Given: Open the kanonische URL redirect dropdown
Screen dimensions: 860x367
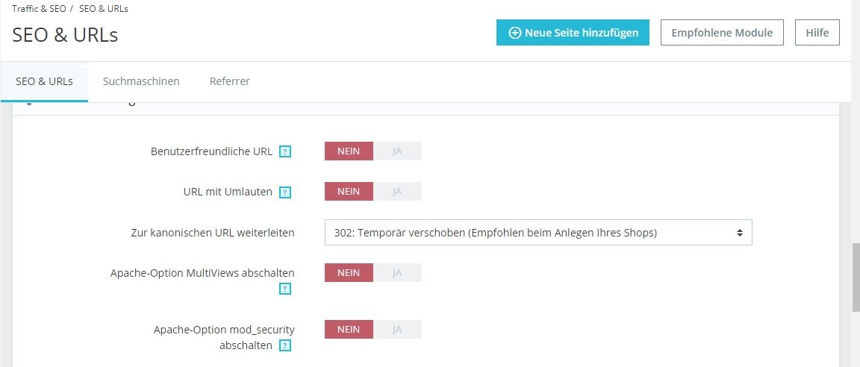Looking at the screenshot, I should click(537, 233).
